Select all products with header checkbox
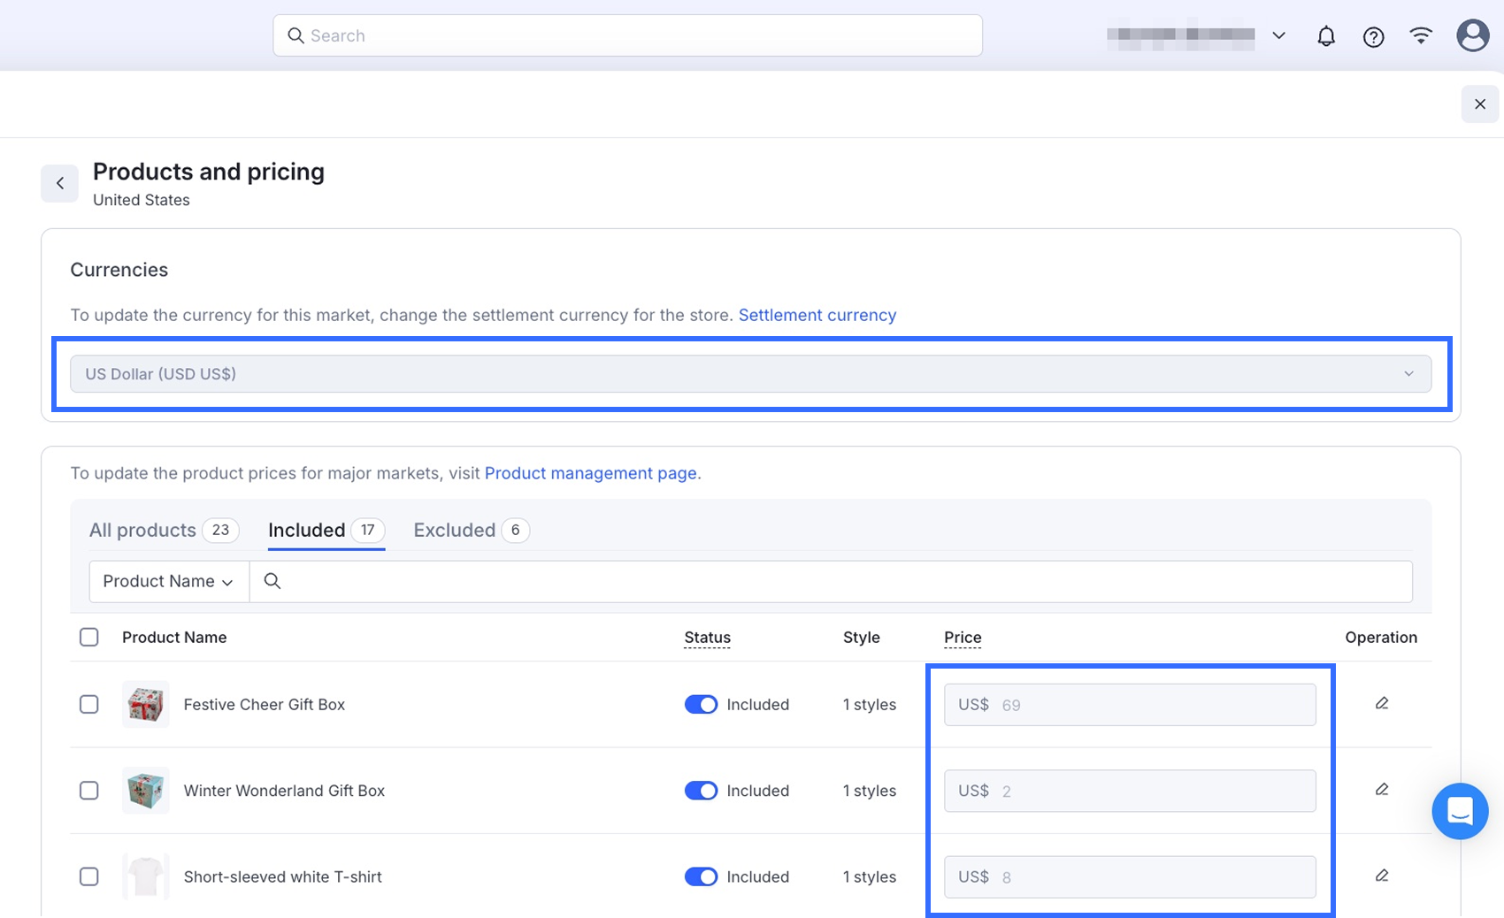The image size is (1504, 918). pos(89,638)
